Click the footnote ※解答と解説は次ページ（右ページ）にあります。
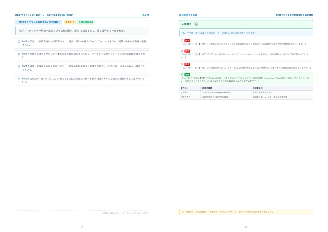Screen dimensions: 328x232 [x=125, y=213]
